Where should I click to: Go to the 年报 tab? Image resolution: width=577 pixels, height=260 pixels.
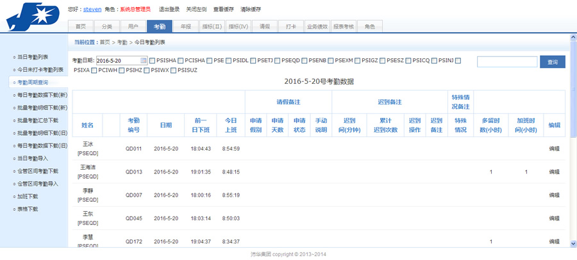click(186, 26)
